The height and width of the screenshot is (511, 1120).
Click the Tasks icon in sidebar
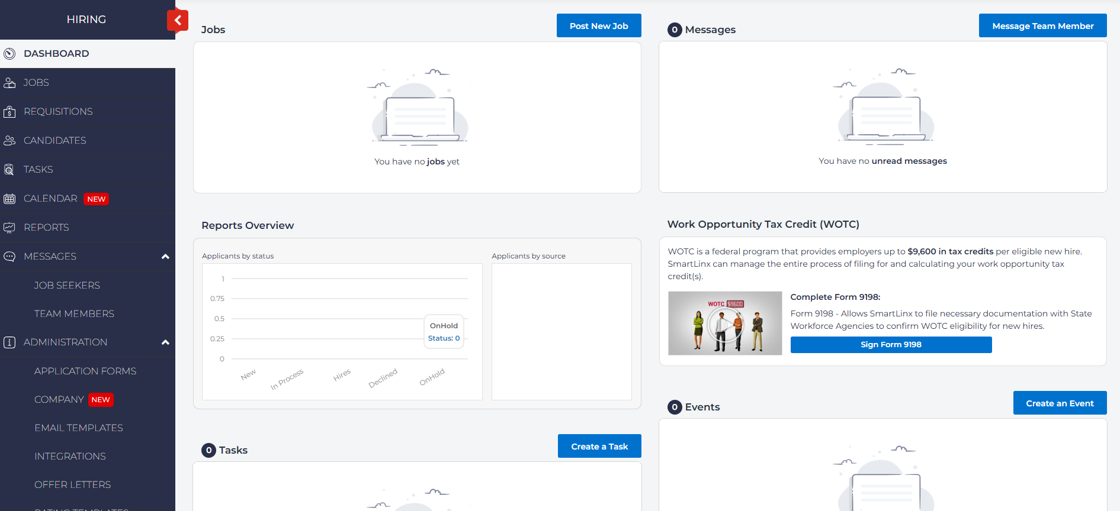click(9, 170)
